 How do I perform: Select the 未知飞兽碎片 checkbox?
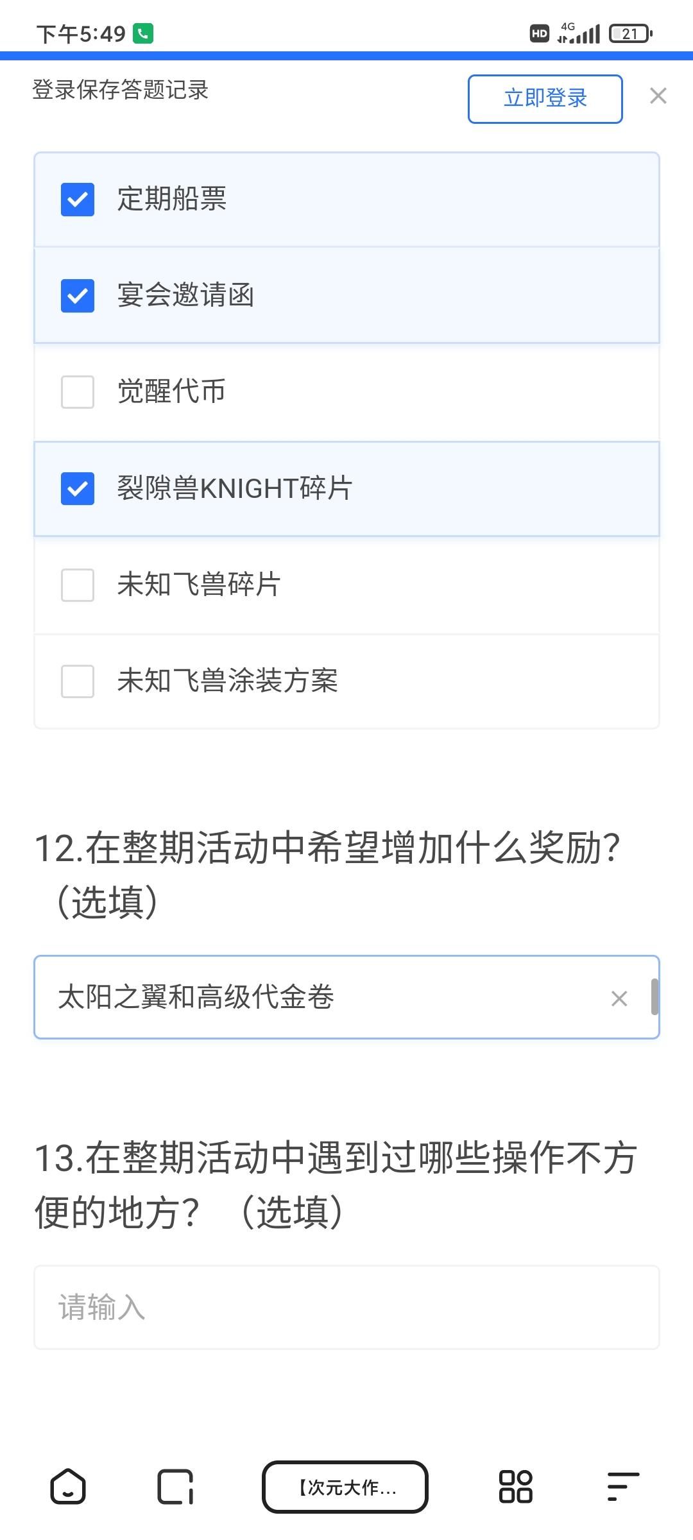78,585
